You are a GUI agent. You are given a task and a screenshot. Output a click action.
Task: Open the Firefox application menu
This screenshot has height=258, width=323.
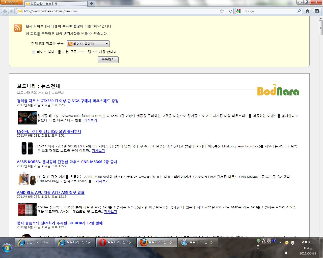pyautogui.click(x=12, y=2)
